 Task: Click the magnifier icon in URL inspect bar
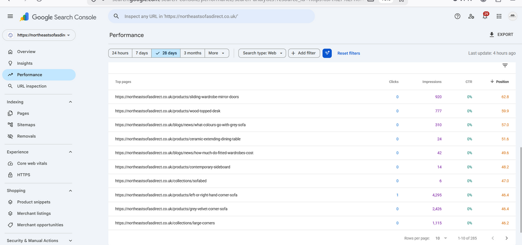tap(116, 16)
